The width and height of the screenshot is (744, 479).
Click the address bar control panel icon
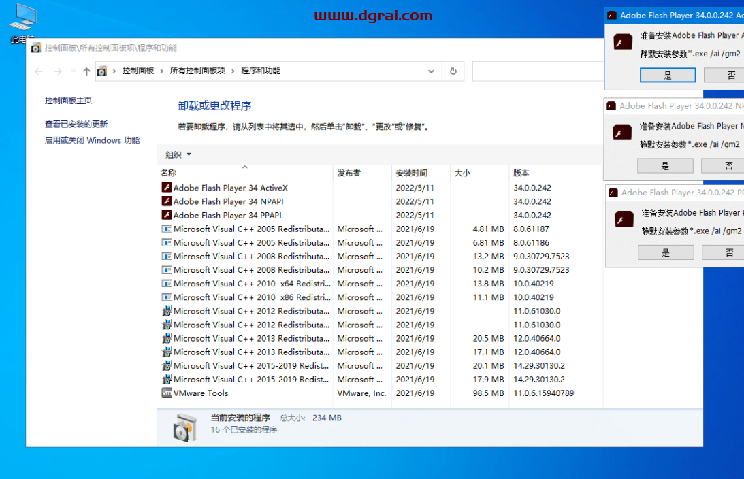click(x=101, y=71)
